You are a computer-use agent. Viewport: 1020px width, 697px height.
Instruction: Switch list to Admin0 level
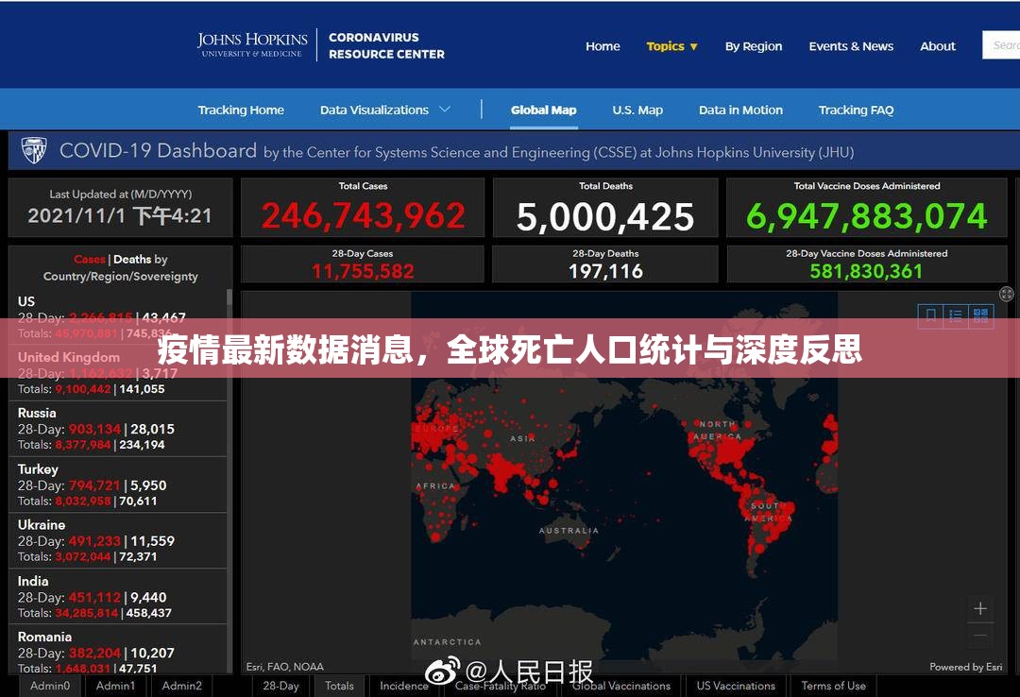50,686
